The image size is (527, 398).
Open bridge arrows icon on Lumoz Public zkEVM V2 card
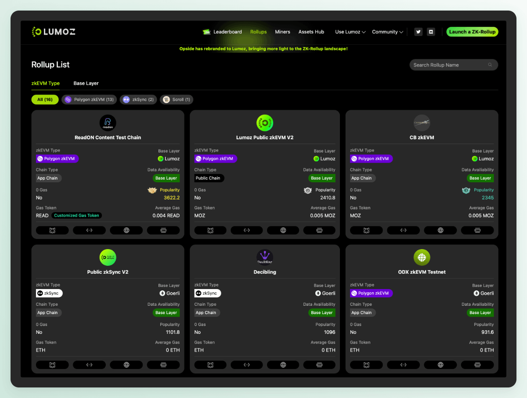(x=246, y=230)
